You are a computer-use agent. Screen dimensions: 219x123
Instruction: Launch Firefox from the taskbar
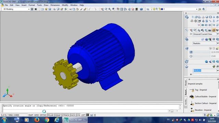(x=37, y=120)
